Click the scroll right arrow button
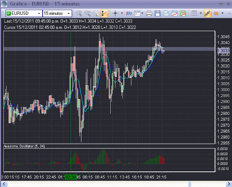This screenshot has height=187, width=232. [x=229, y=184]
